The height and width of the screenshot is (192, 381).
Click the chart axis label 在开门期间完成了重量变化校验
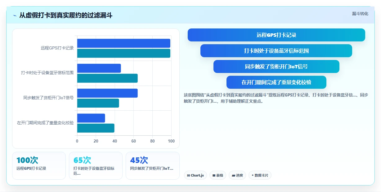coord(45,123)
